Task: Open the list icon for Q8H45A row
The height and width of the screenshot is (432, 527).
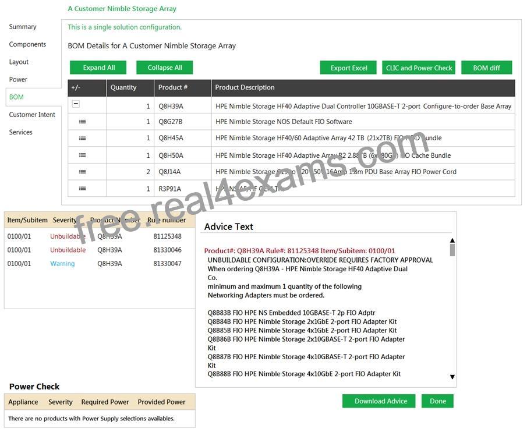Action: coord(82,138)
